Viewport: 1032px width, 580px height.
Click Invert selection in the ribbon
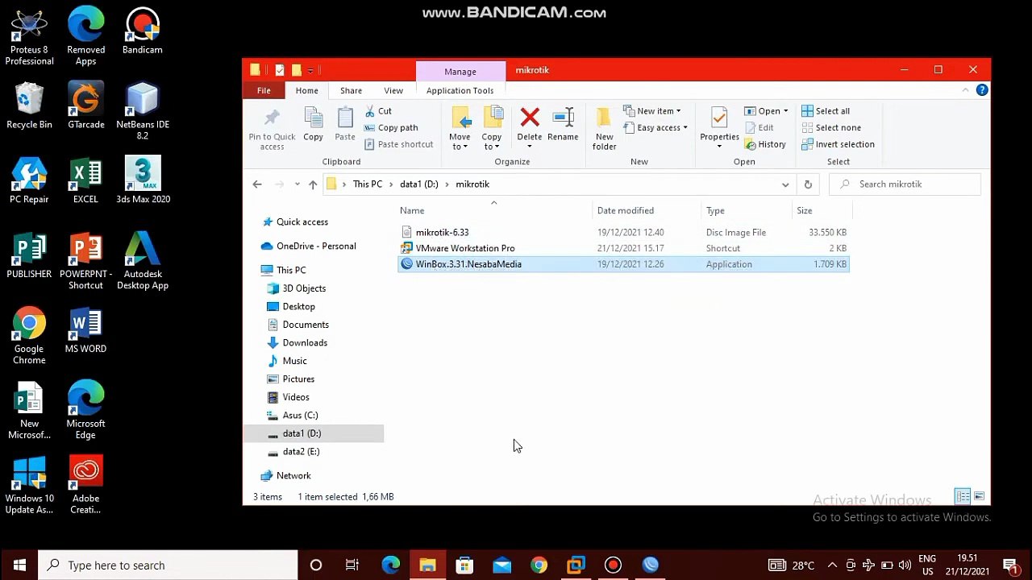pos(838,144)
